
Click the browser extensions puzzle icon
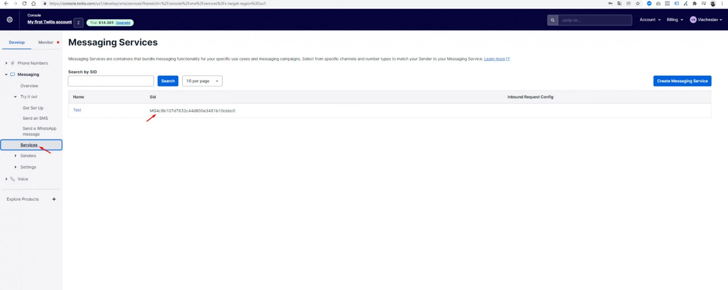click(695, 4)
